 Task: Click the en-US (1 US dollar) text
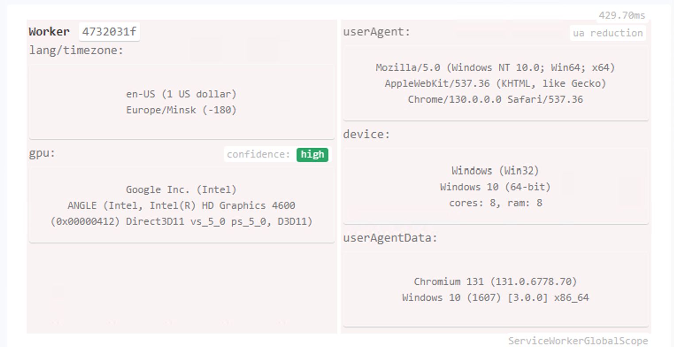[181, 94]
